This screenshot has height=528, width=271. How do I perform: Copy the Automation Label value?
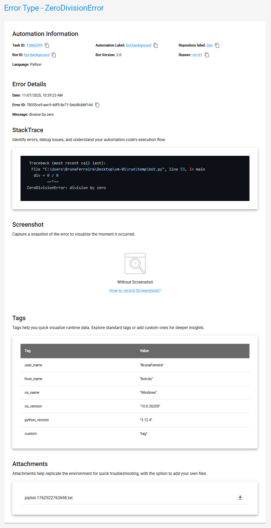tap(156, 46)
